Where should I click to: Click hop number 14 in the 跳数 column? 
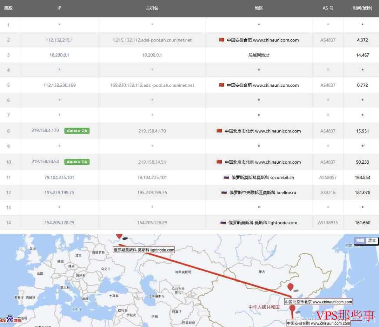(x=8, y=223)
